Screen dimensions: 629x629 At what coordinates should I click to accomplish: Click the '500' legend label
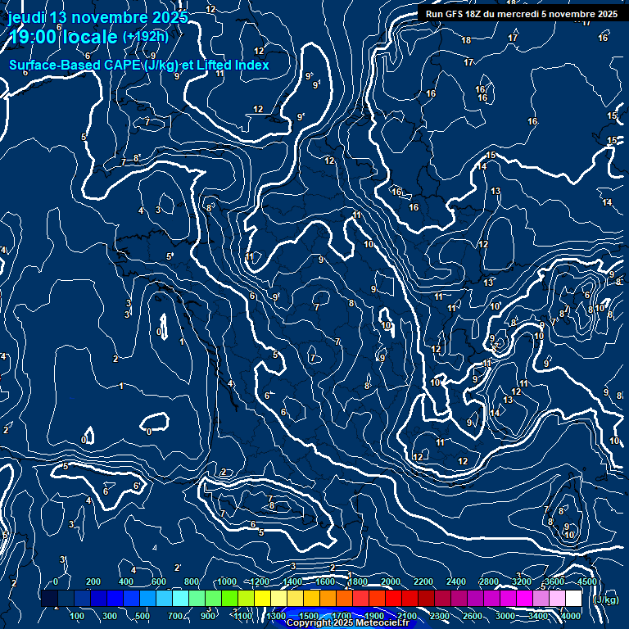click(142, 616)
